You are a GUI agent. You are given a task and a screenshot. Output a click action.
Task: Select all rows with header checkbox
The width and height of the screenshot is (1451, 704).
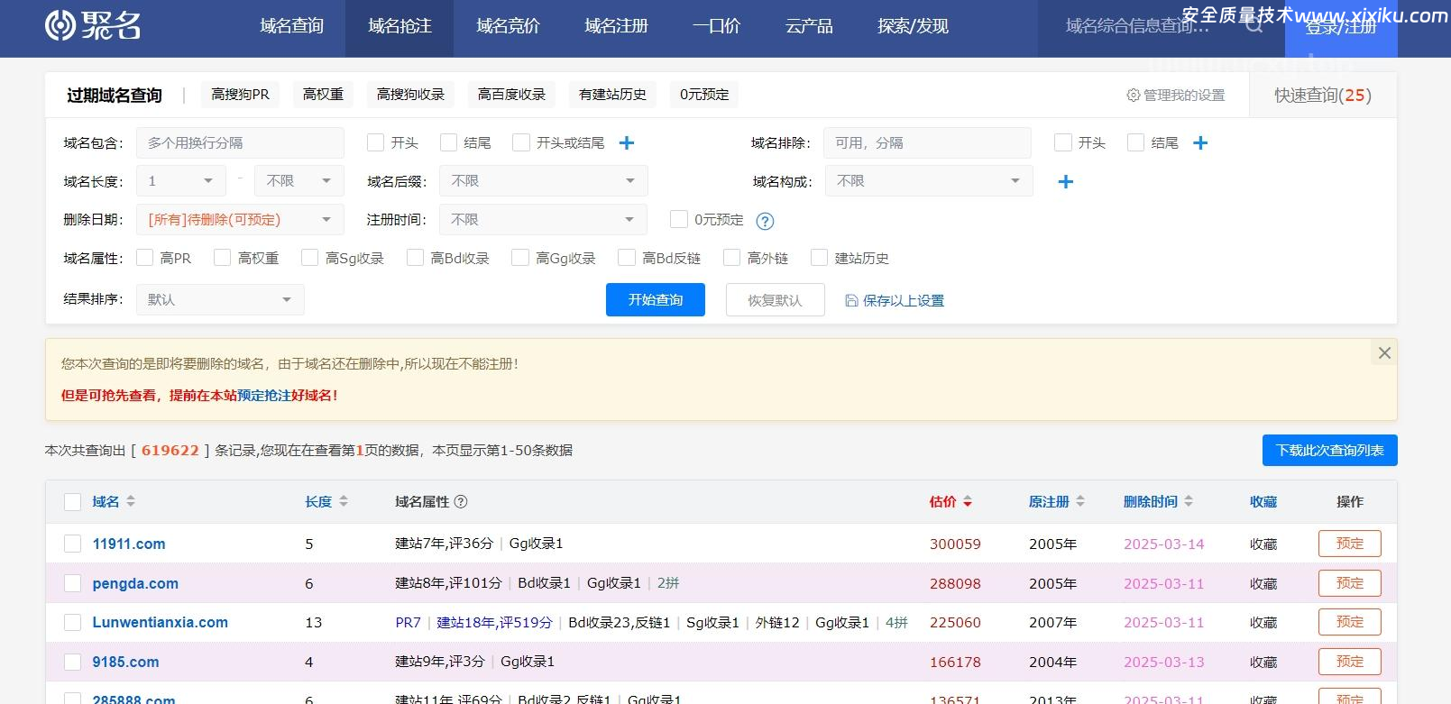pos(73,502)
